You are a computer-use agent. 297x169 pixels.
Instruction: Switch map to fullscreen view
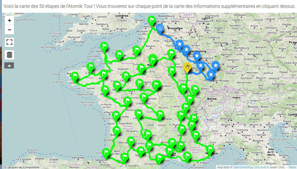pyautogui.click(x=10, y=42)
